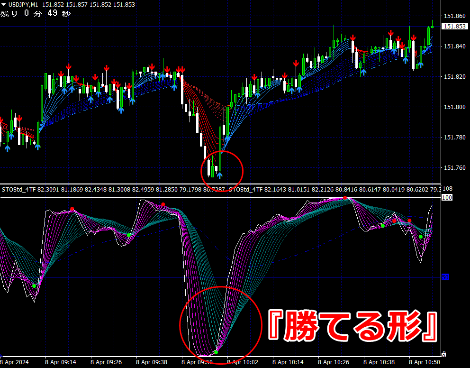Viewport: 470px width, 368px height.
Task: Click the 8 Apr 10:26 time label
Action: pyautogui.click(x=334, y=362)
